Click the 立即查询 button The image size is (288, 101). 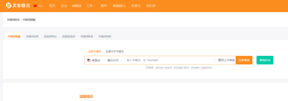(x=244, y=60)
